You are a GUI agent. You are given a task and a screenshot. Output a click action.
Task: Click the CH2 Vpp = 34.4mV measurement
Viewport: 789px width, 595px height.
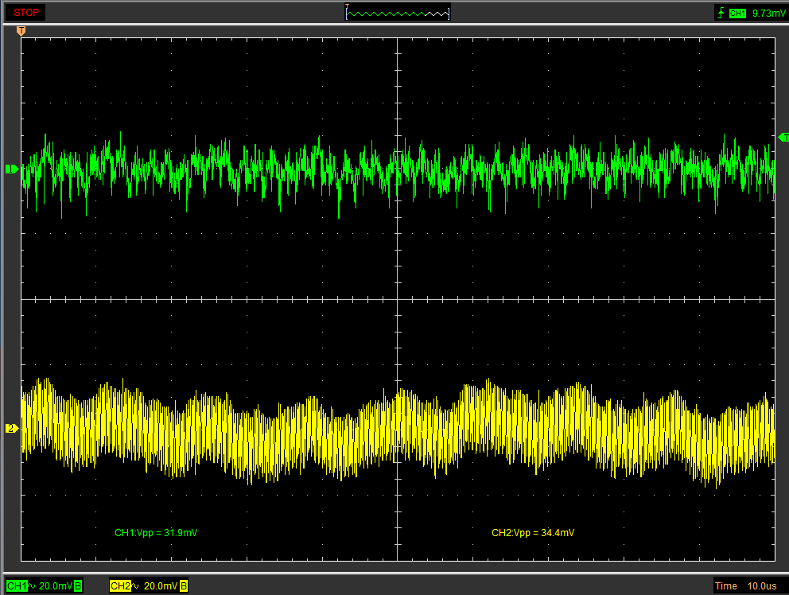click(533, 532)
